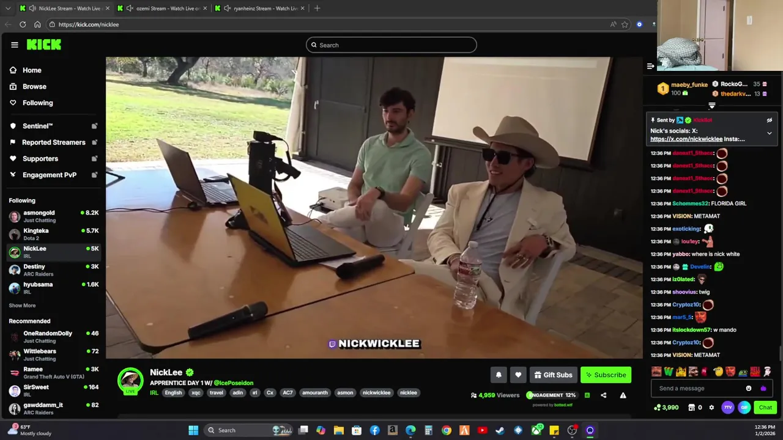Image resolution: width=783 pixels, height=440 pixels.
Task: Open asmongold channel in Following list
Action: click(54, 216)
